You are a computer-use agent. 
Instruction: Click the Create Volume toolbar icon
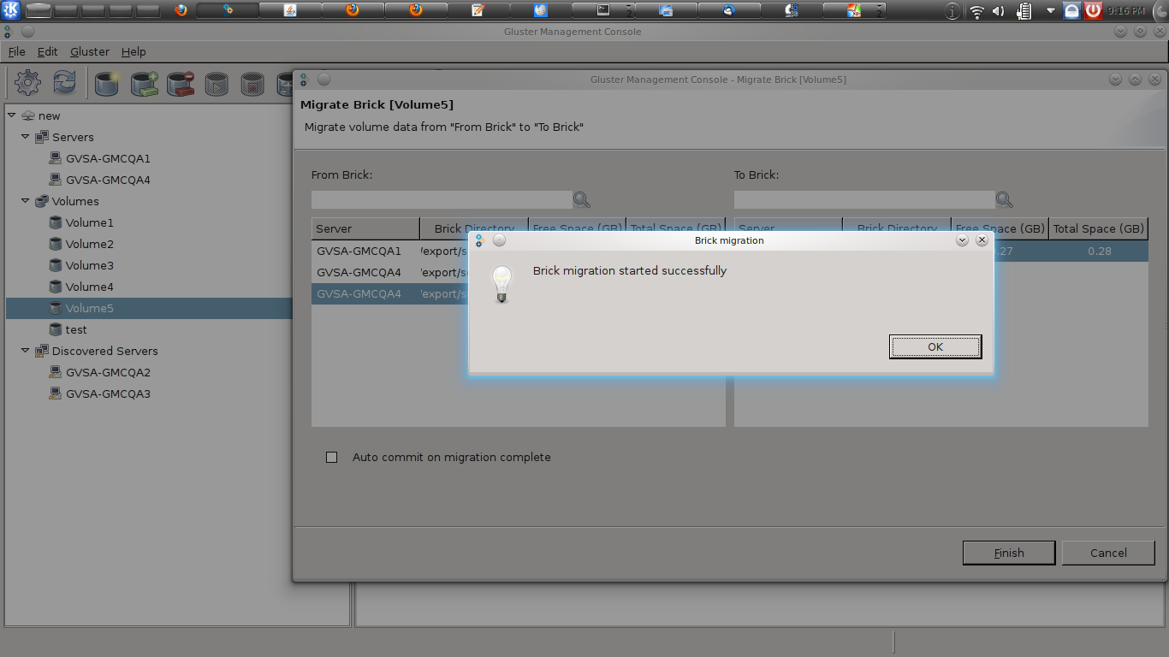coord(107,83)
